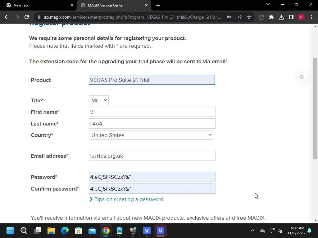Toggle the browser side panel
This screenshot has width=318, height=238.
coord(291,17)
